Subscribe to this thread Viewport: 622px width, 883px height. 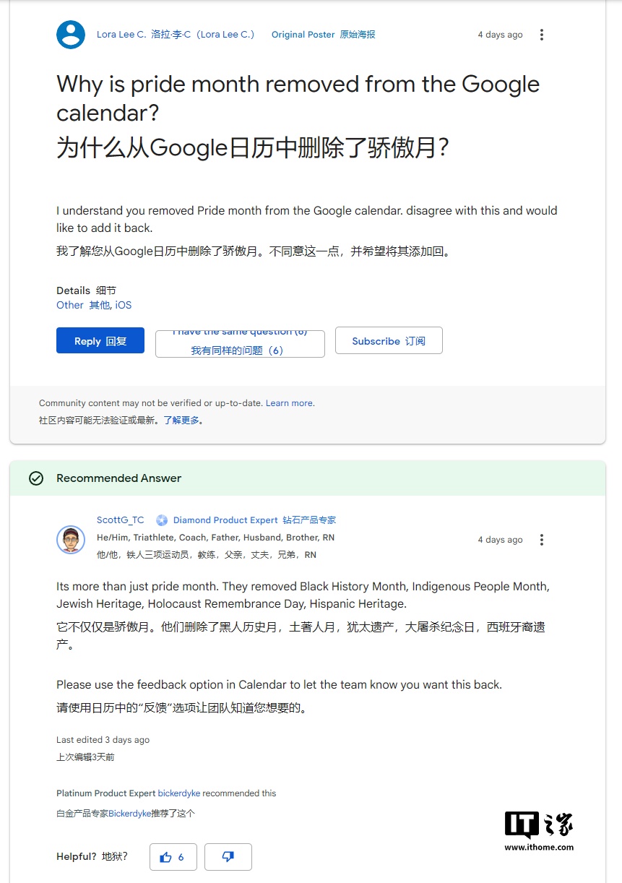[389, 341]
